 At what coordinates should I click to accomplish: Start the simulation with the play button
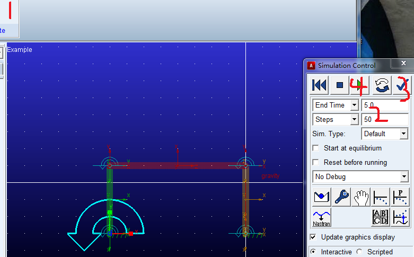point(360,85)
